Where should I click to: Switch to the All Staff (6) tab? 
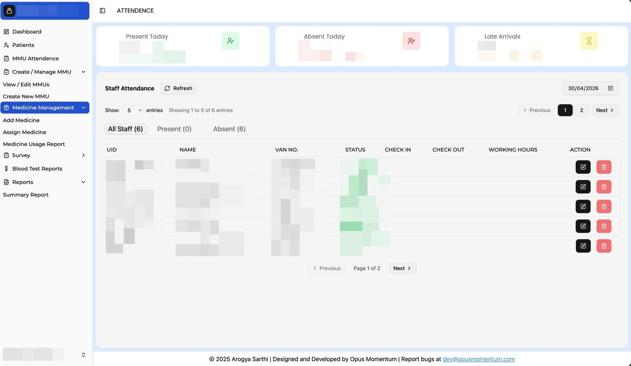[125, 129]
